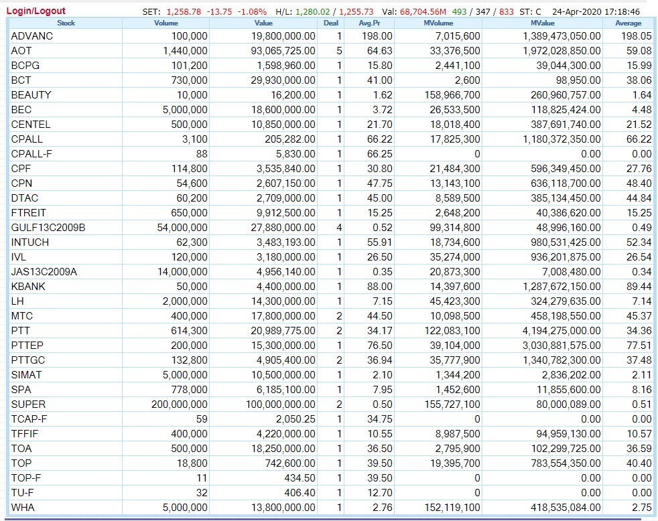Click PTT MValue 4,194,275,000.00
The height and width of the screenshot is (521, 658).
click(562, 331)
